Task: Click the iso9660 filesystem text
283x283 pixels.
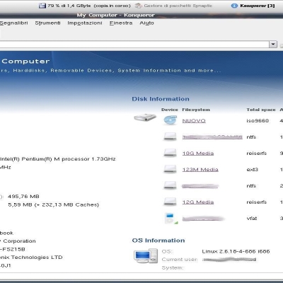Action: 258,121
